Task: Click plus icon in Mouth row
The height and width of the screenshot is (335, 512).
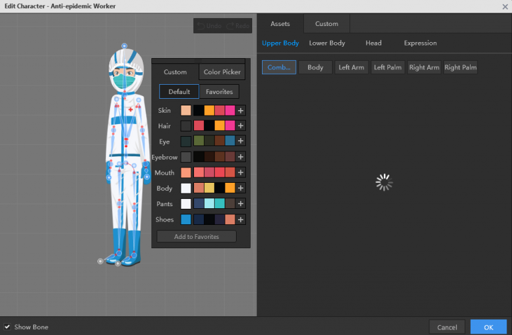Action: (241, 173)
